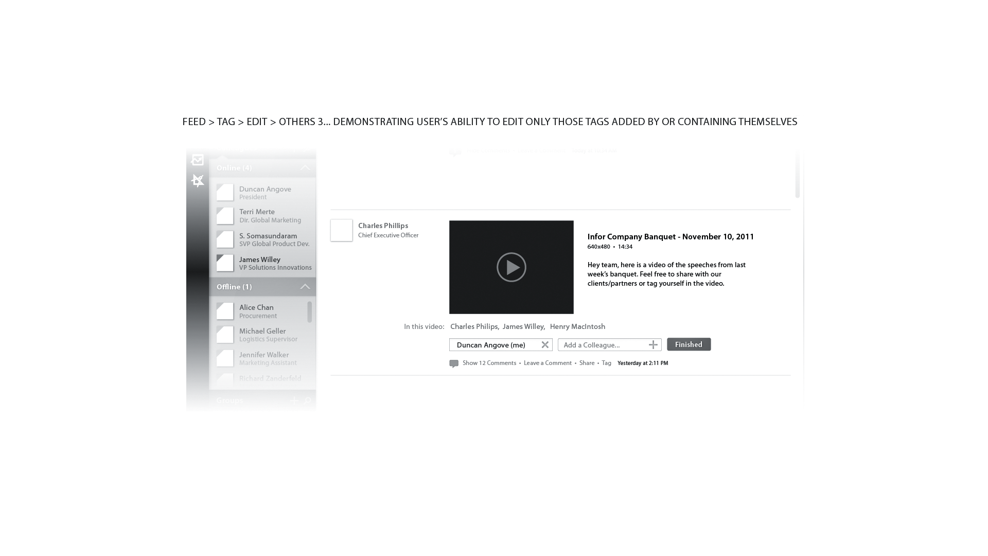Image resolution: width=988 pixels, height=556 pixels.
Task: Open the inbox icon in the sidebar
Action: 198,160
